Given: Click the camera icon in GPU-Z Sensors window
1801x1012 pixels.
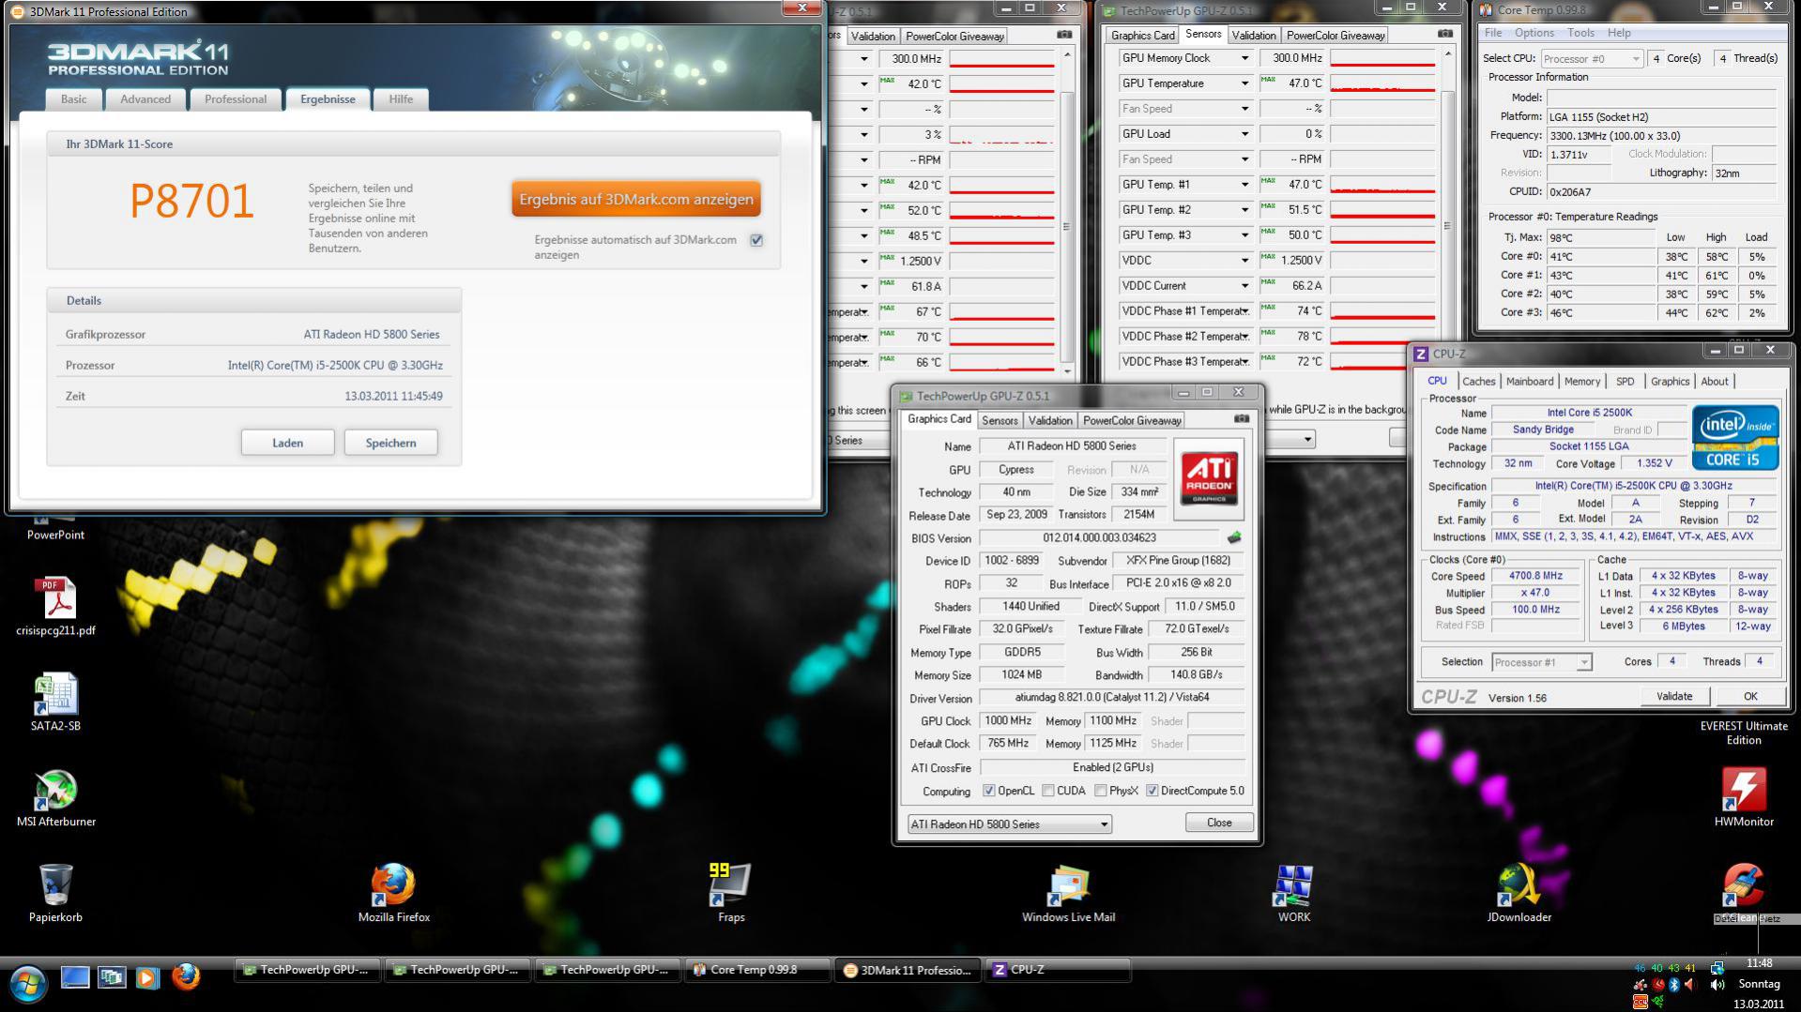Looking at the screenshot, I should coord(1445,34).
